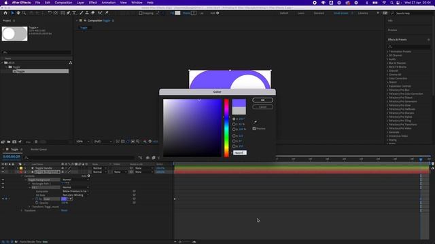The height and width of the screenshot is (244, 435).
Task: Click the stopwatch for Opacity property
Action: pos(37,203)
